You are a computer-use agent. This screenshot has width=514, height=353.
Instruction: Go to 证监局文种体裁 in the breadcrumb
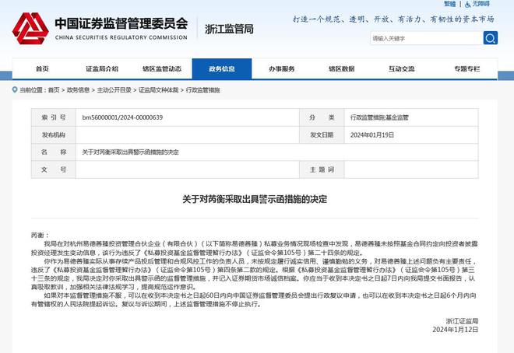pyautogui.click(x=159, y=90)
